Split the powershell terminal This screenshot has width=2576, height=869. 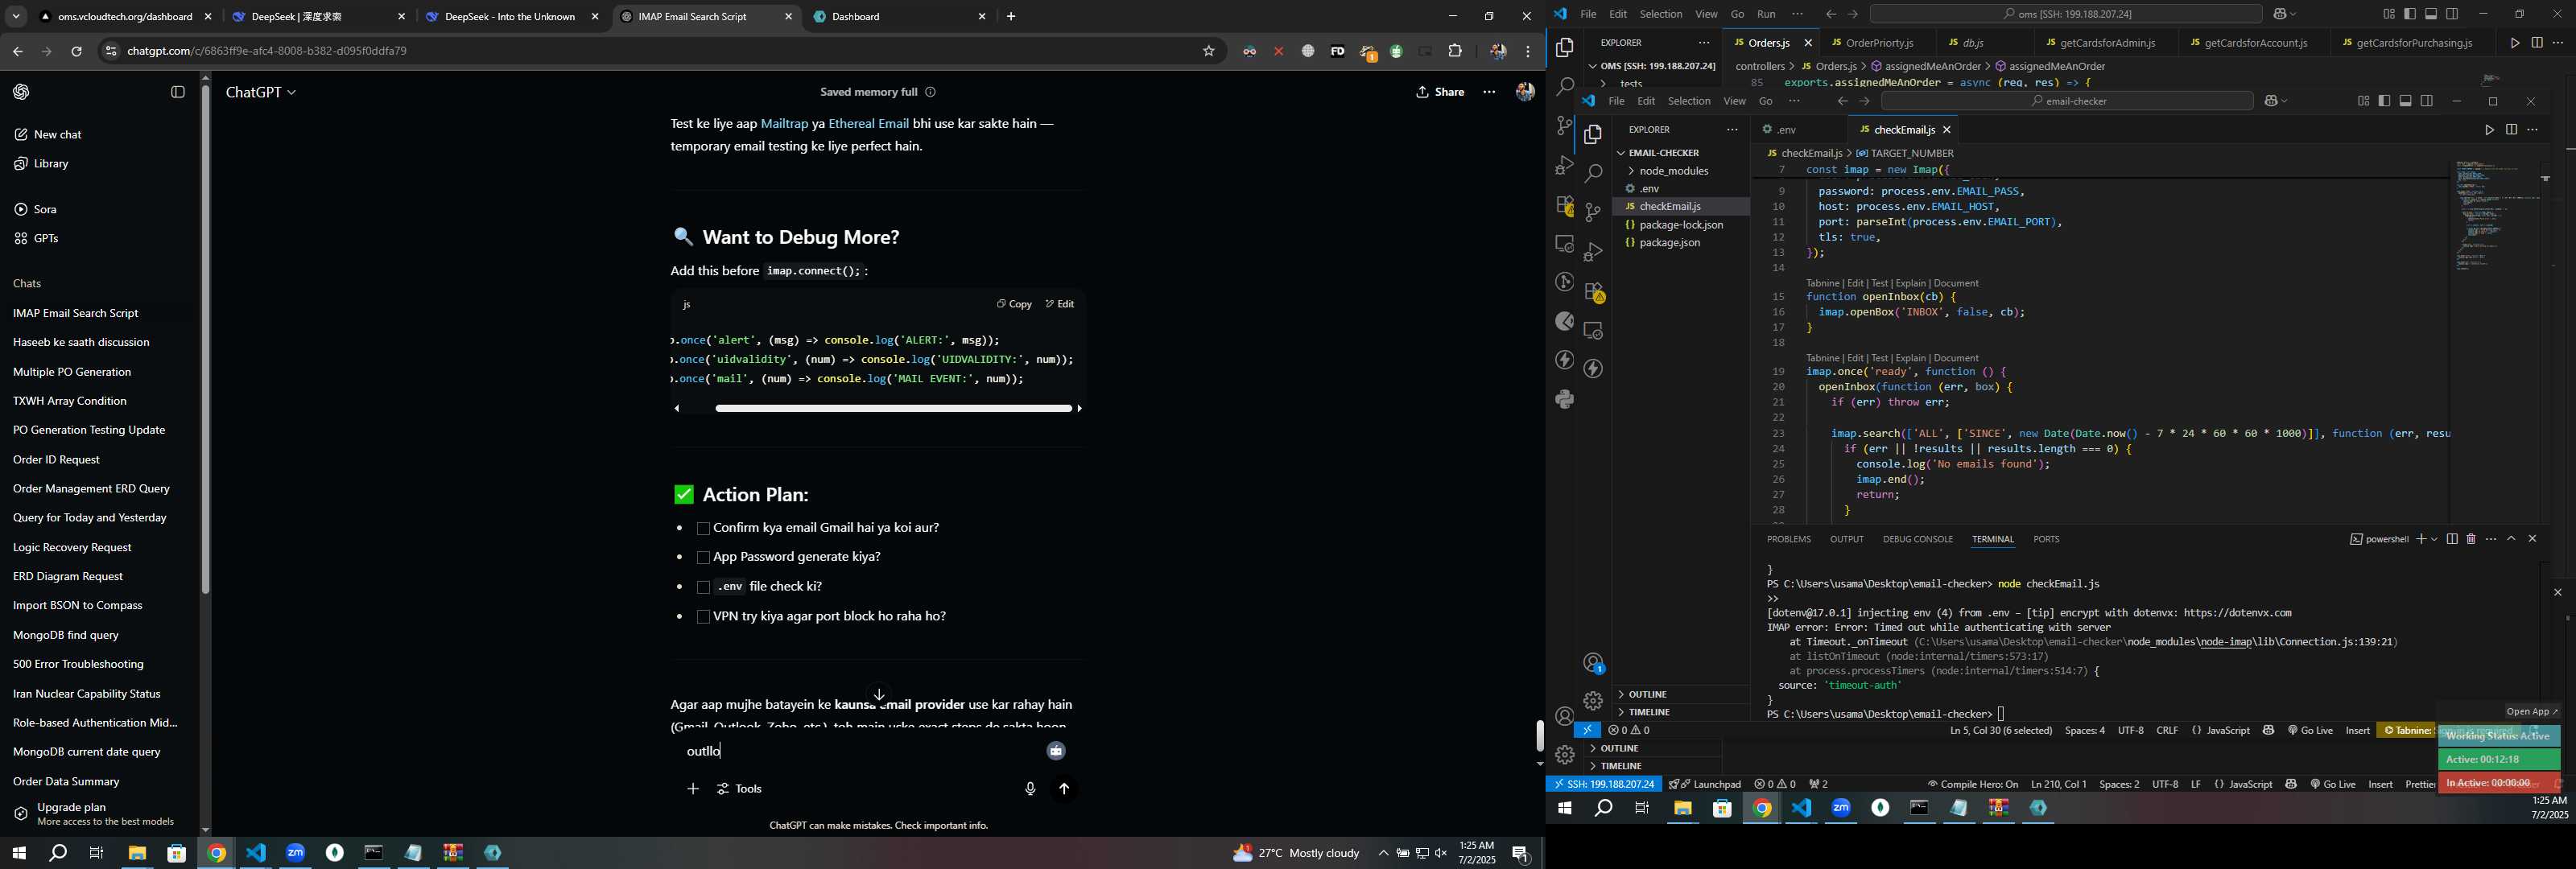2452,539
